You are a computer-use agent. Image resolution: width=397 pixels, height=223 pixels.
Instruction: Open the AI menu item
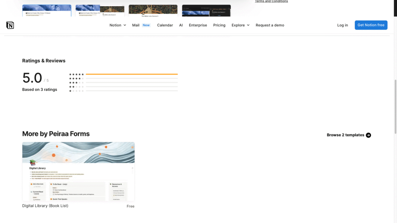[x=181, y=25]
